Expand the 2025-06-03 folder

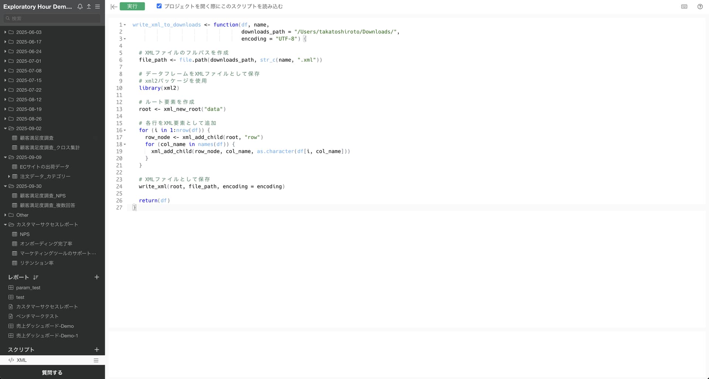[x=5, y=32]
